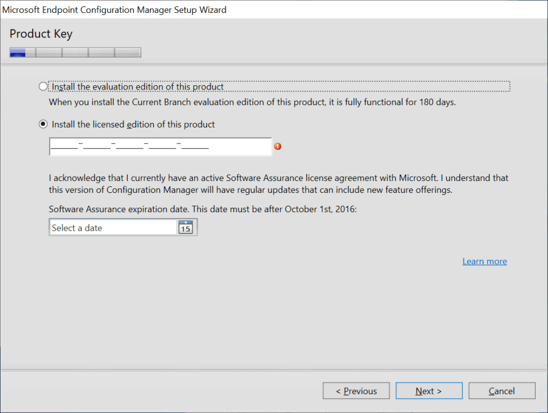This screenshot has width=548, height=413.
Task: Click the red error icon beside product key
Action: tap(277, 146)
